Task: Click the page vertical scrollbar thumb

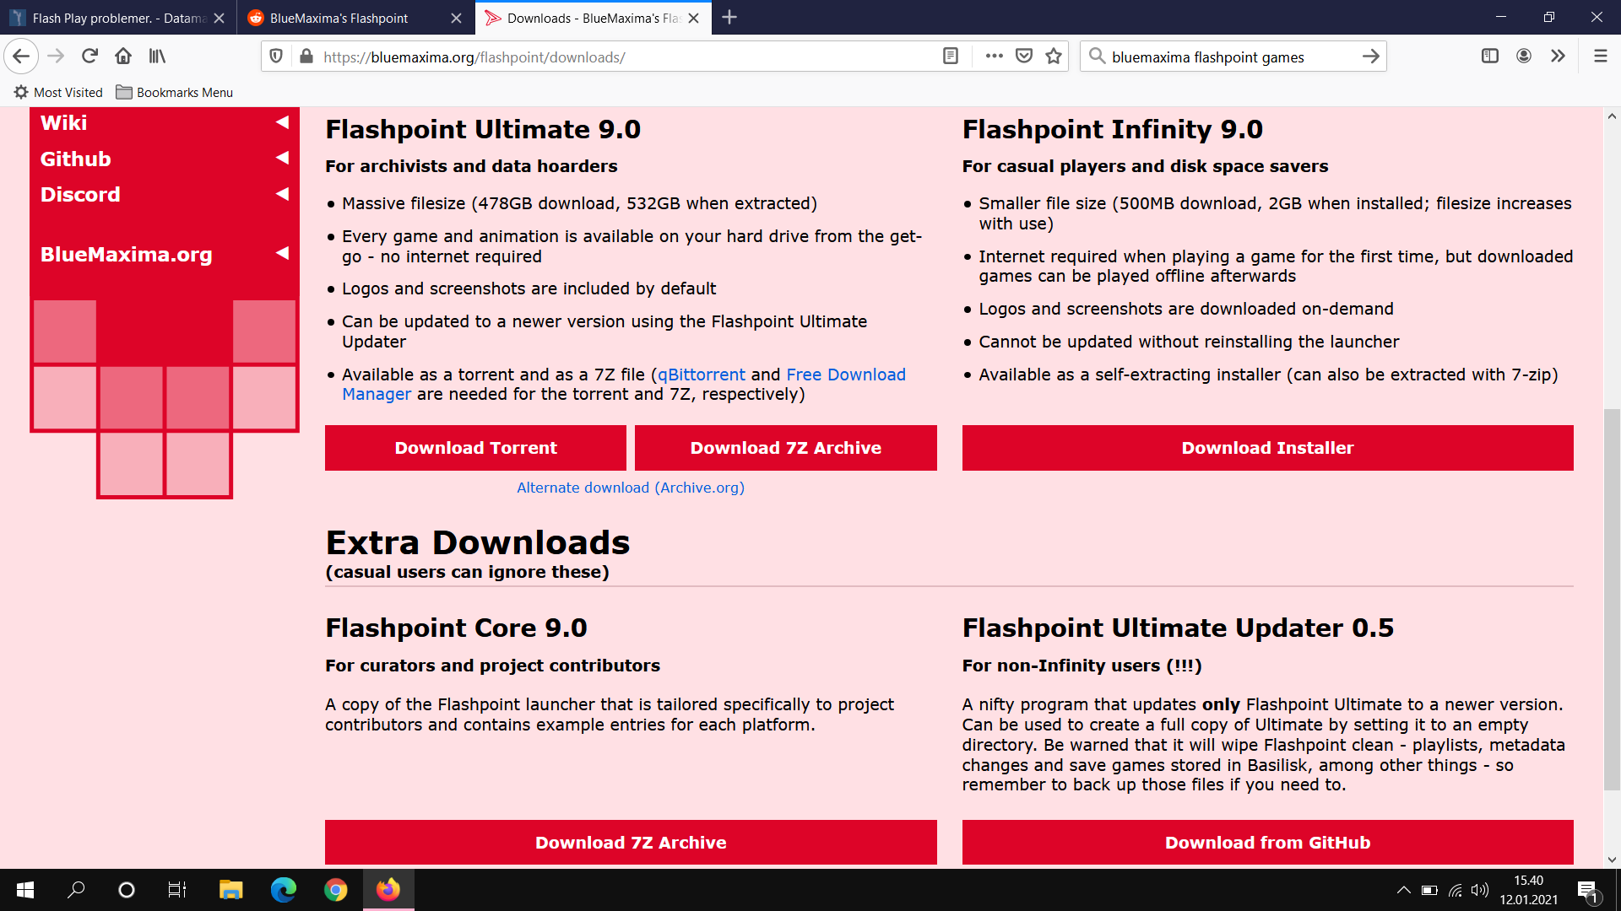Action: click(x=1612, y=599)
